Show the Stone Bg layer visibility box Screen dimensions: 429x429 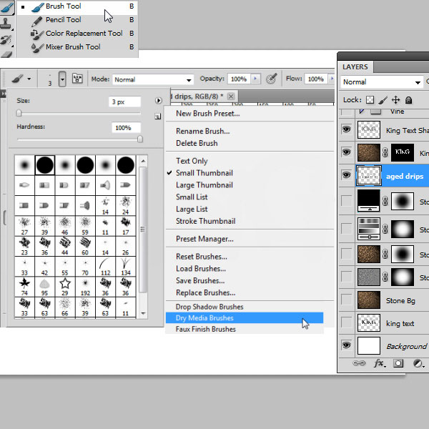point(346,300)
